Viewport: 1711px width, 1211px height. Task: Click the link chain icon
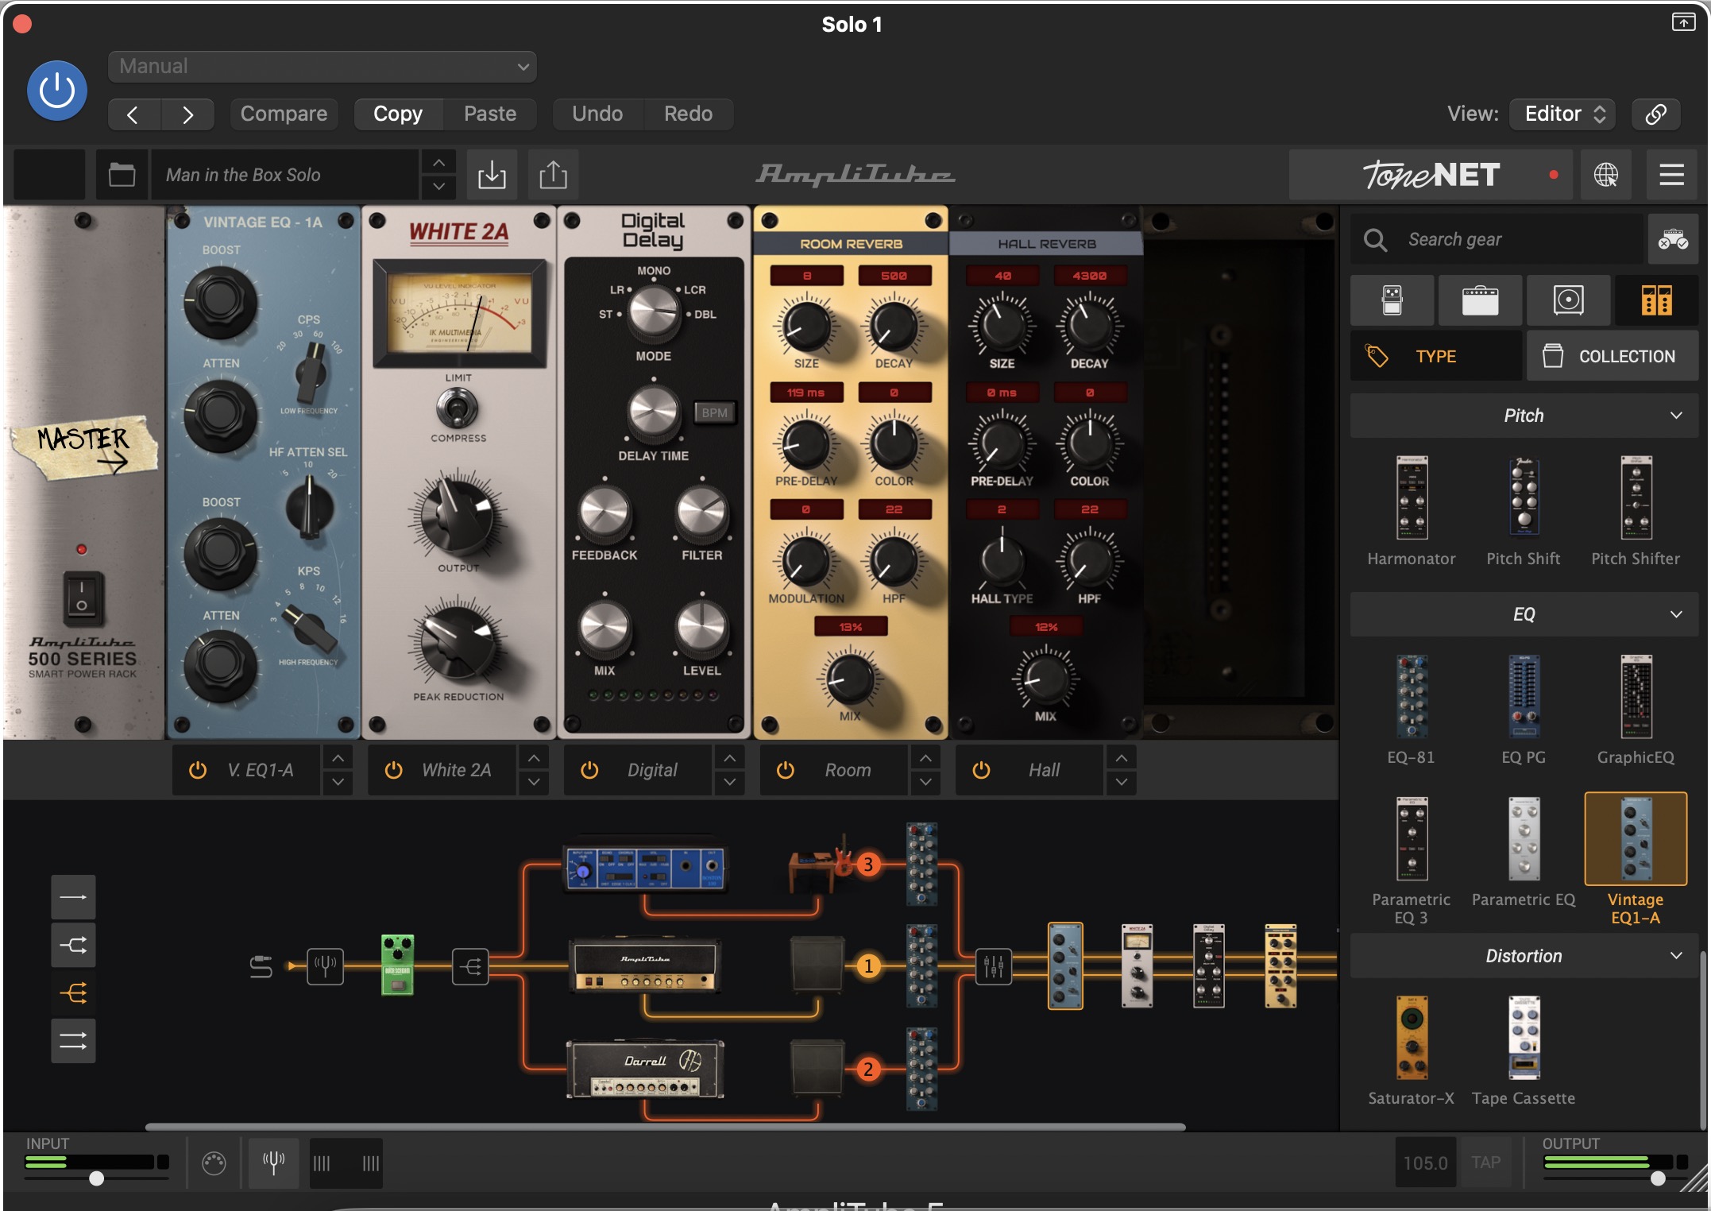pos(1655,114)
